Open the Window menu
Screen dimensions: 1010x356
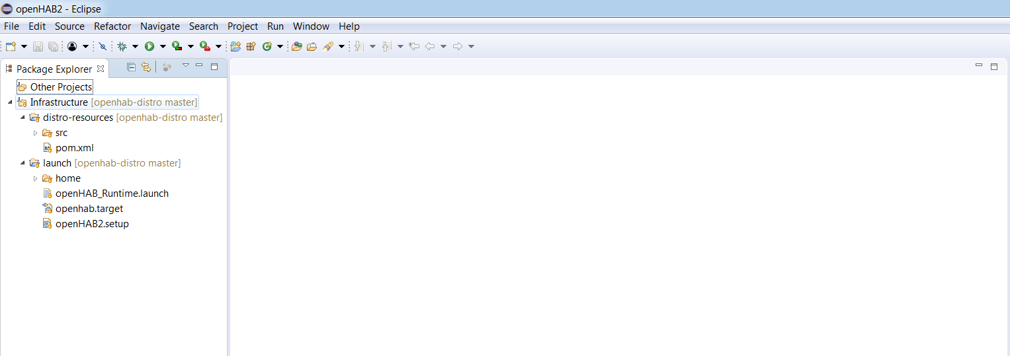tap(311, 26)
